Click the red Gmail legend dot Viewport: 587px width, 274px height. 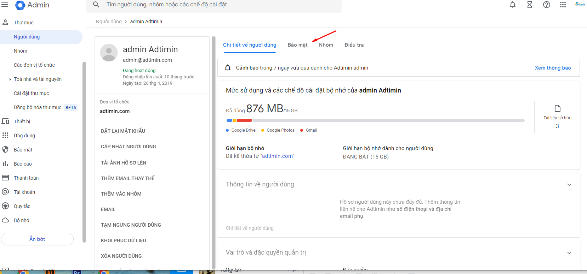click(x=302, y=130)
